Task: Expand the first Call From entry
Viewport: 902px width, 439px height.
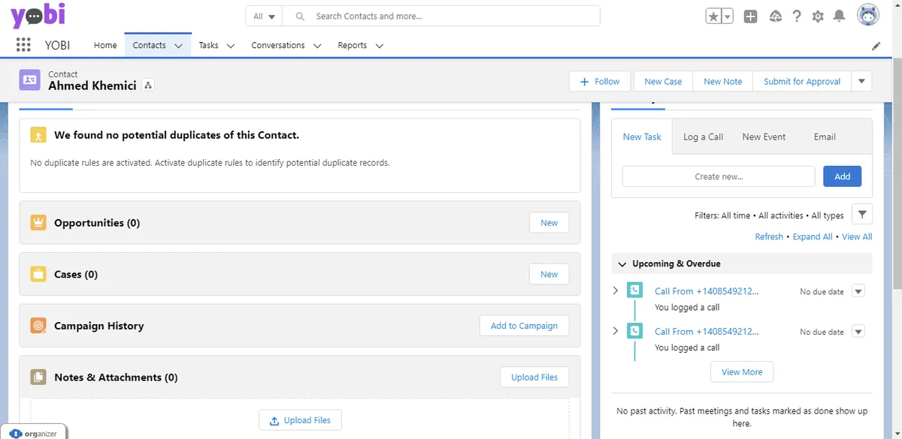Action: 616,290
